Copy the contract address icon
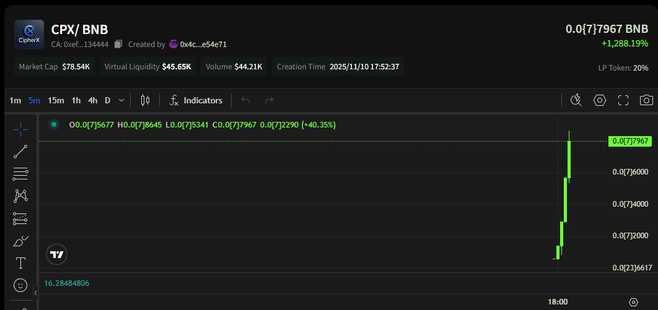 point(118,44)
